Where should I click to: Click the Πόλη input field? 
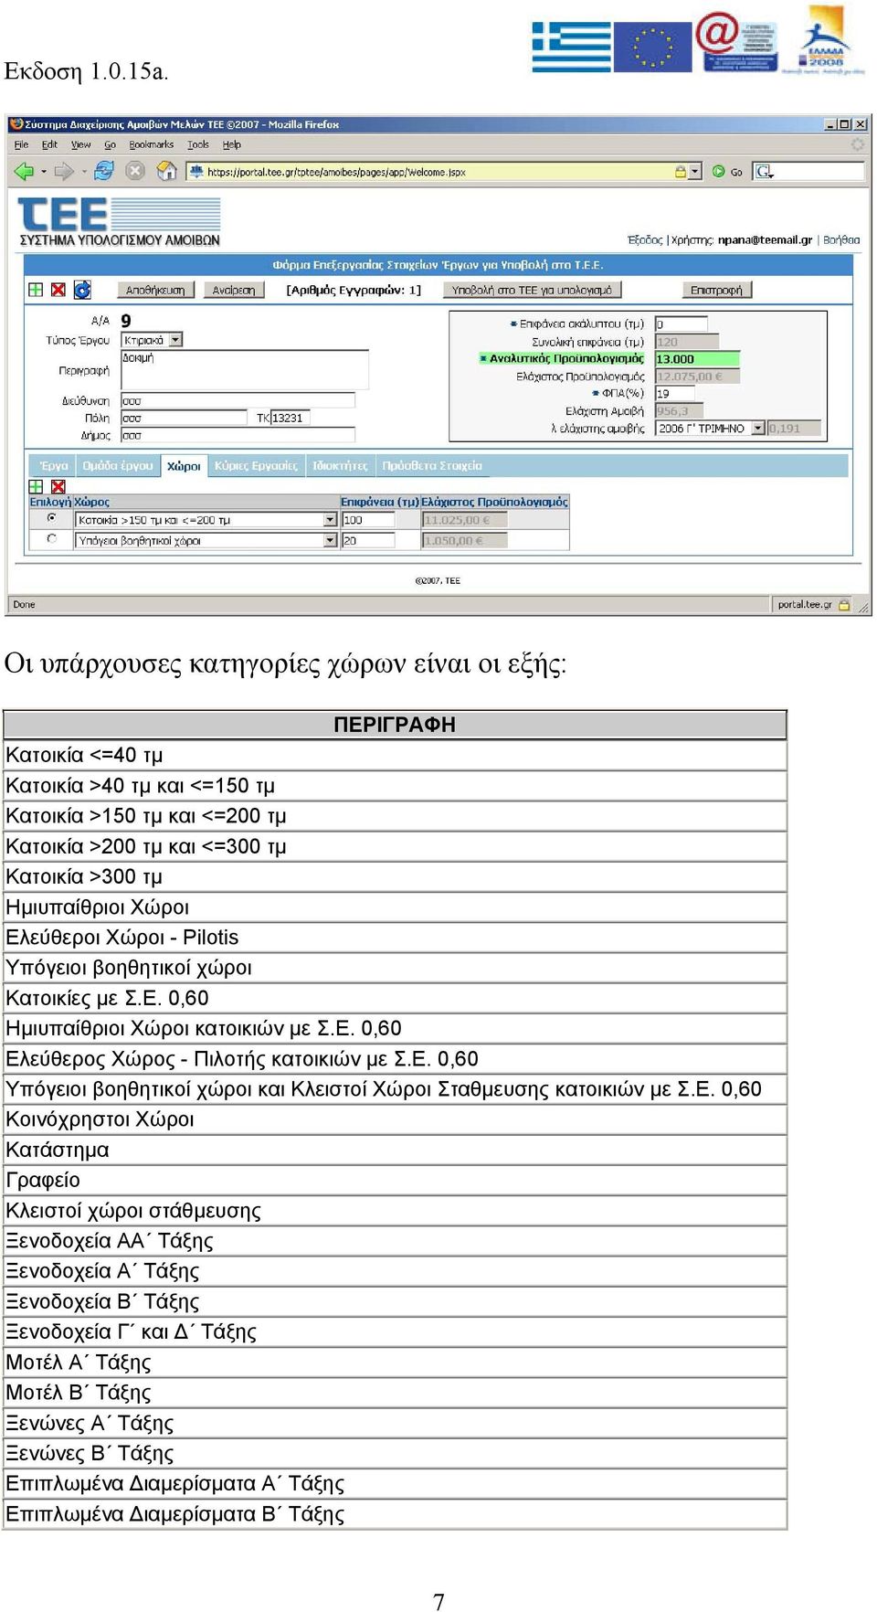tap(184, 418)
